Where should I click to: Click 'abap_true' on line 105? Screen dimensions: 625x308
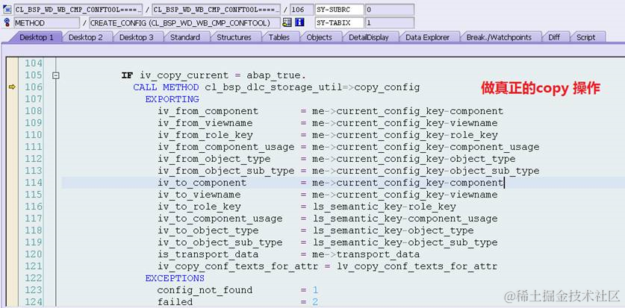(x=273, y=75)
